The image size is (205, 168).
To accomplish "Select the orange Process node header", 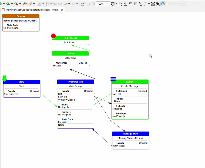I will point(21,16).
